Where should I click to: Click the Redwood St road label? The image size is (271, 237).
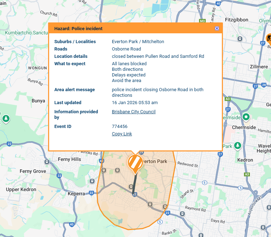(187, 164)
